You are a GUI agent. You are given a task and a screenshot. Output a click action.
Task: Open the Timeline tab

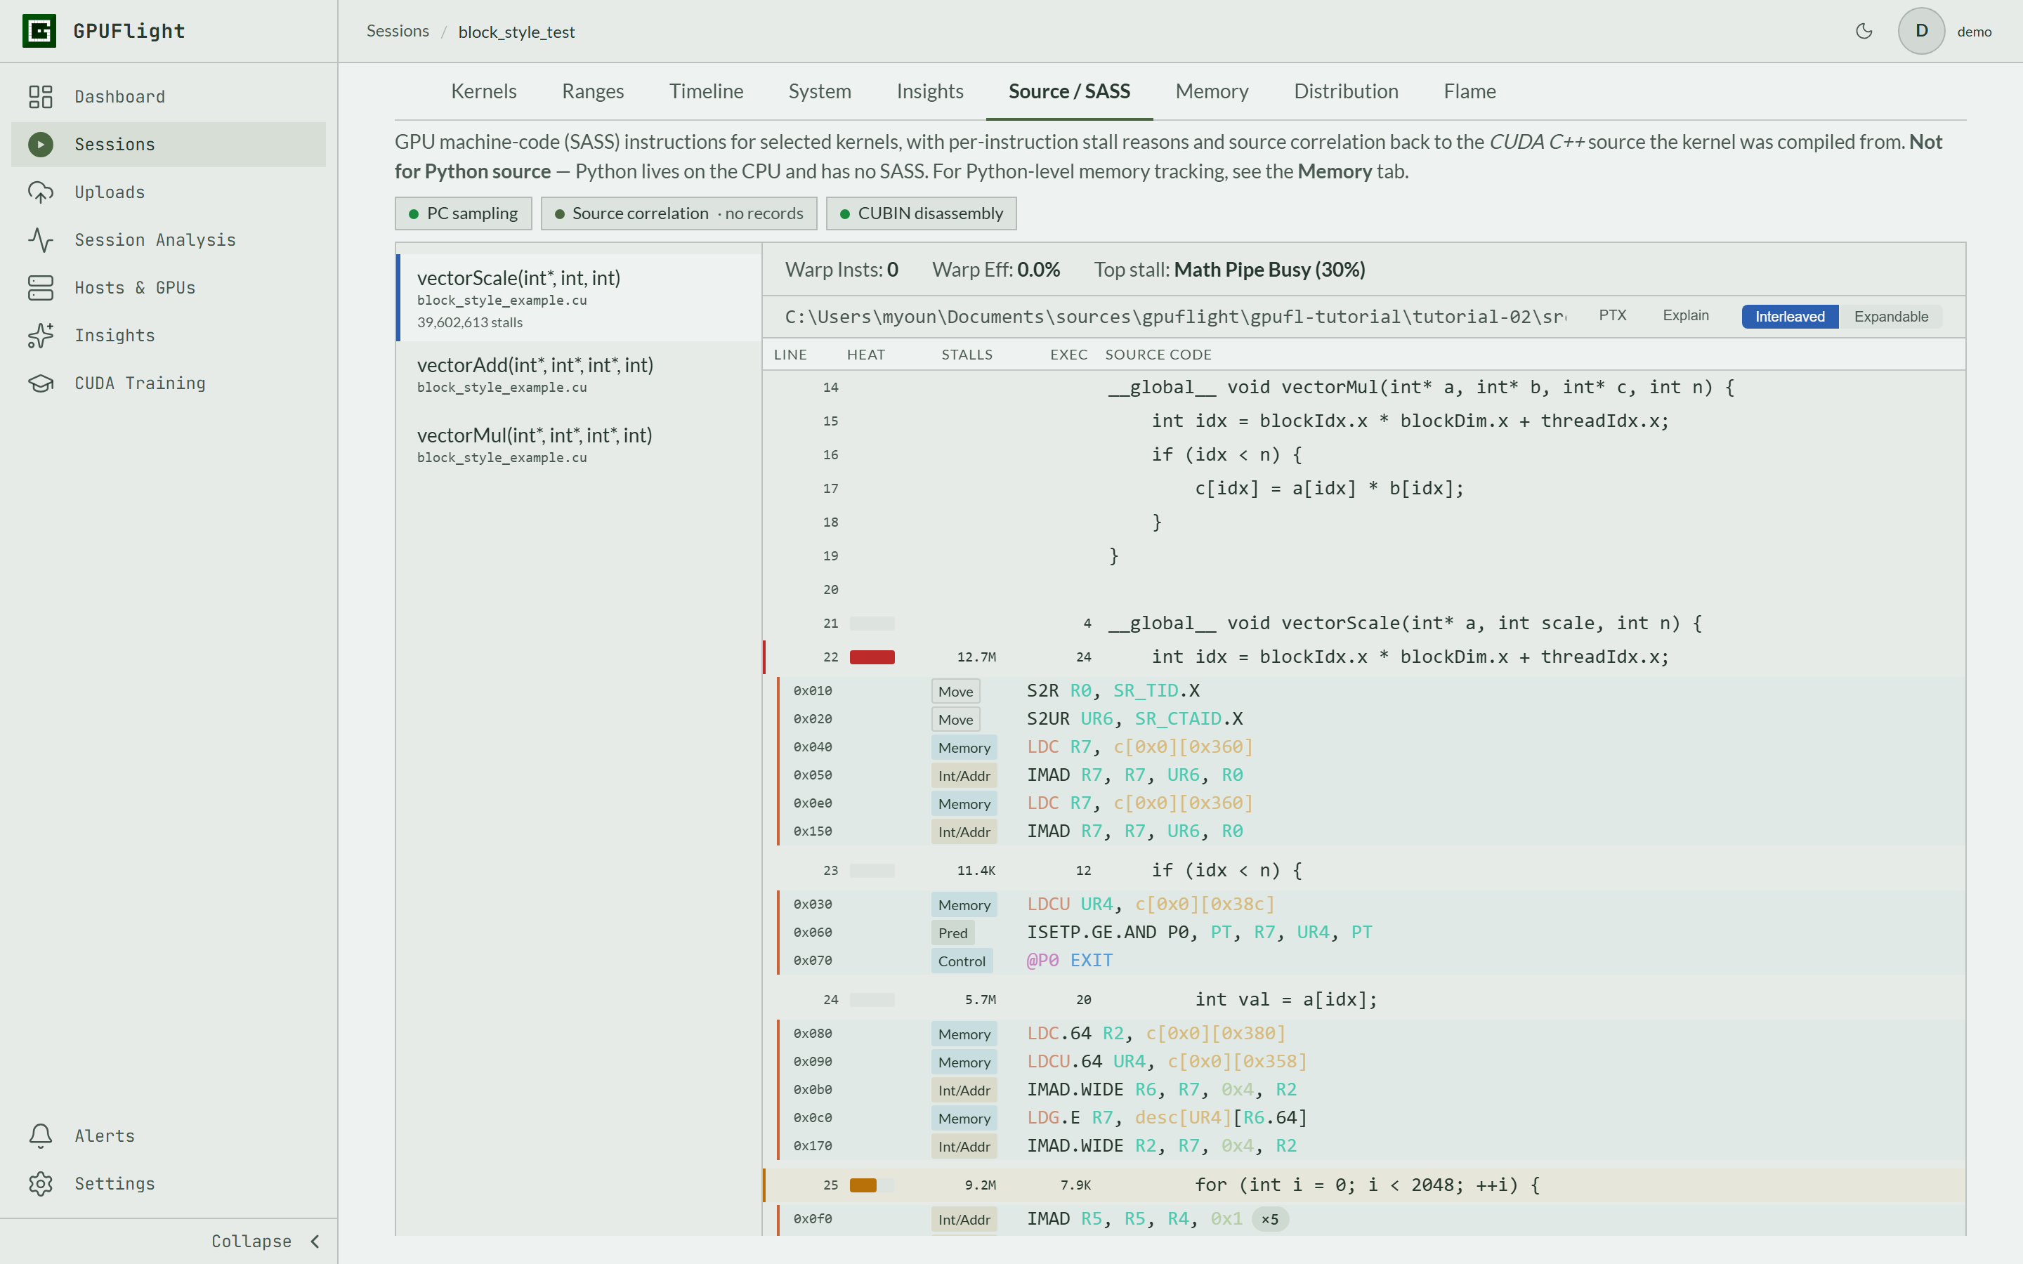(705, 91)
